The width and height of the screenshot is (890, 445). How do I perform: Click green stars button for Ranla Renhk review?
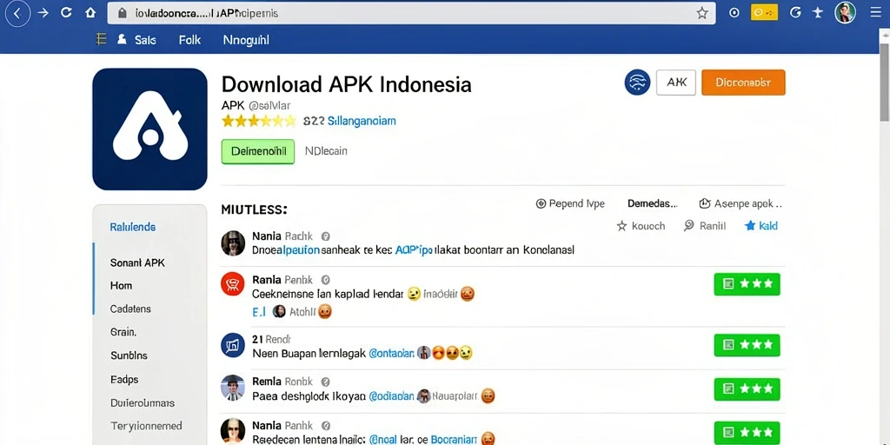coord(747,284)
